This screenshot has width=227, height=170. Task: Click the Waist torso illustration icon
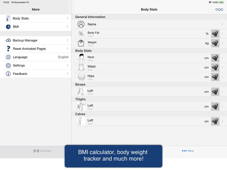pos(81,67)
